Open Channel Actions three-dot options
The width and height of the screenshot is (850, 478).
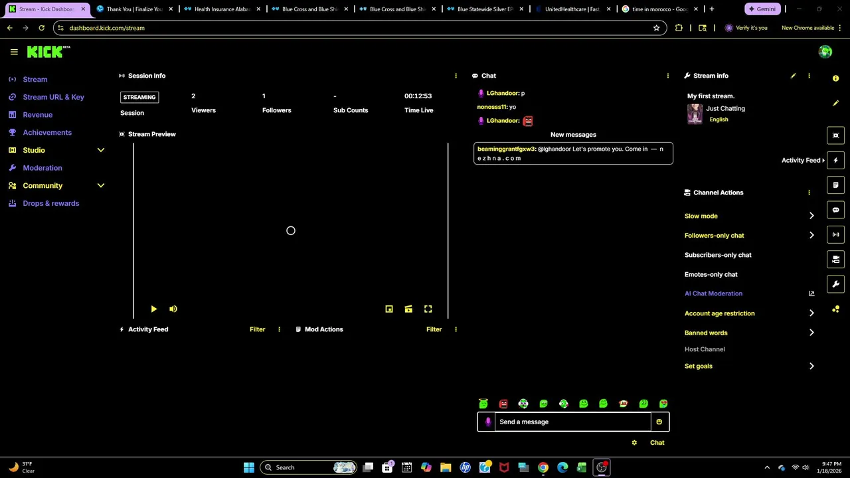(809, 193)
